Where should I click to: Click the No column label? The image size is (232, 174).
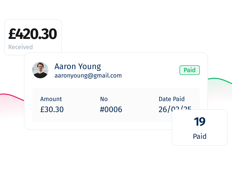tap(104, 99)
